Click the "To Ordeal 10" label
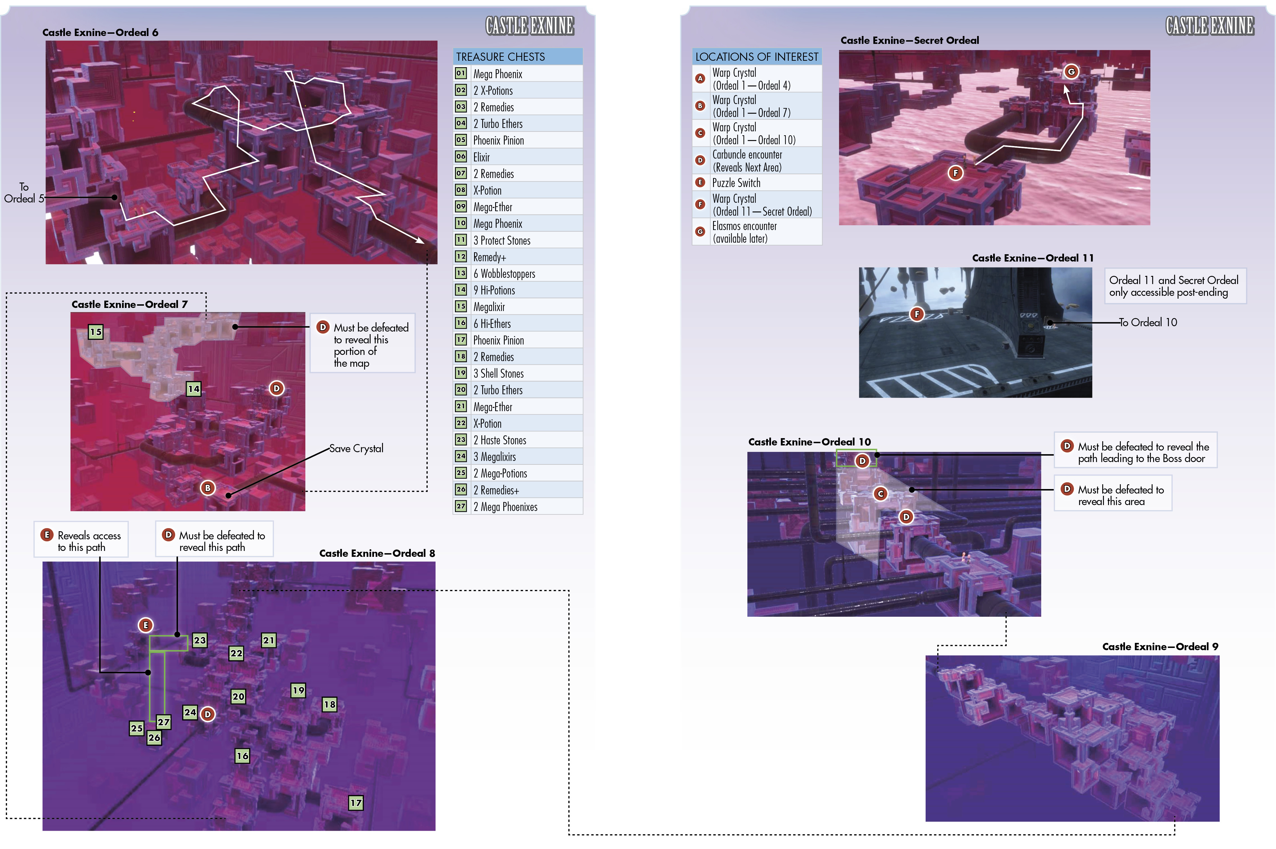Screen dimensions: 1276x849 pos(1148,322)
